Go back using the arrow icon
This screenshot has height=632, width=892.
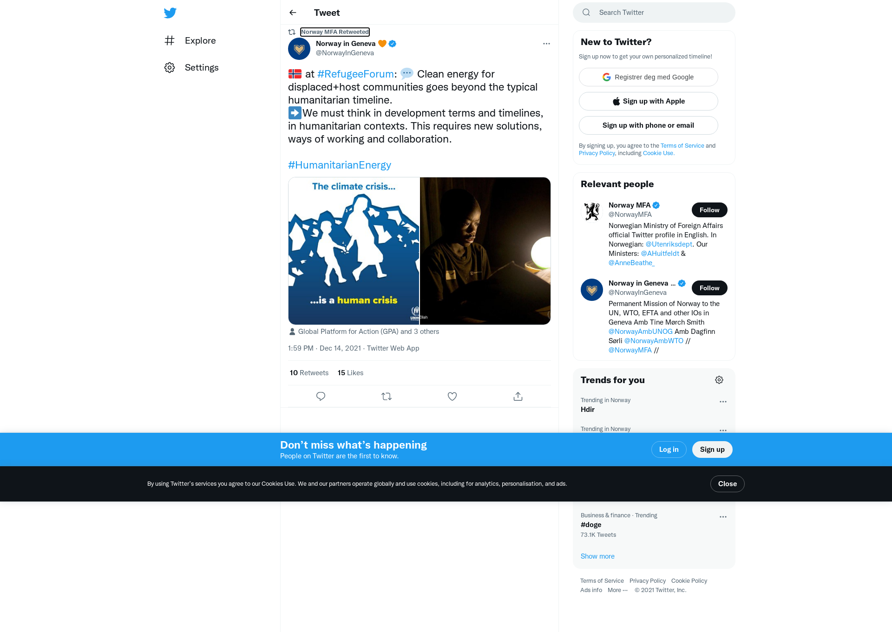click(293, 13)
